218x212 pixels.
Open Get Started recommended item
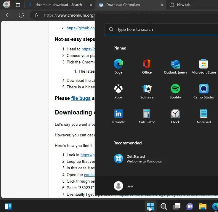point(138,159)
